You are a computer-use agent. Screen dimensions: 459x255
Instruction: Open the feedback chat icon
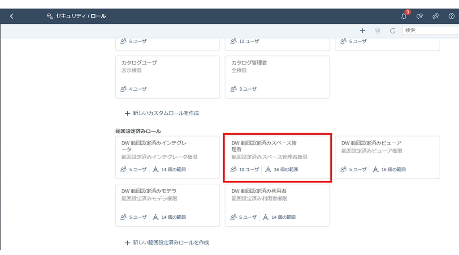click(420, 17)
